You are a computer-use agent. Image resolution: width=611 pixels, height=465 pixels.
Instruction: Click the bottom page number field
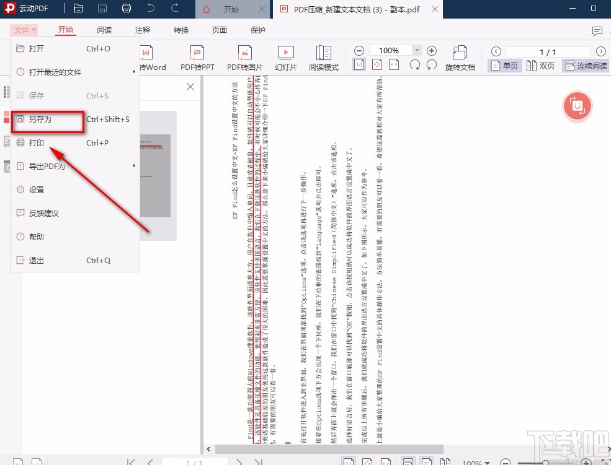coord(194,462)
